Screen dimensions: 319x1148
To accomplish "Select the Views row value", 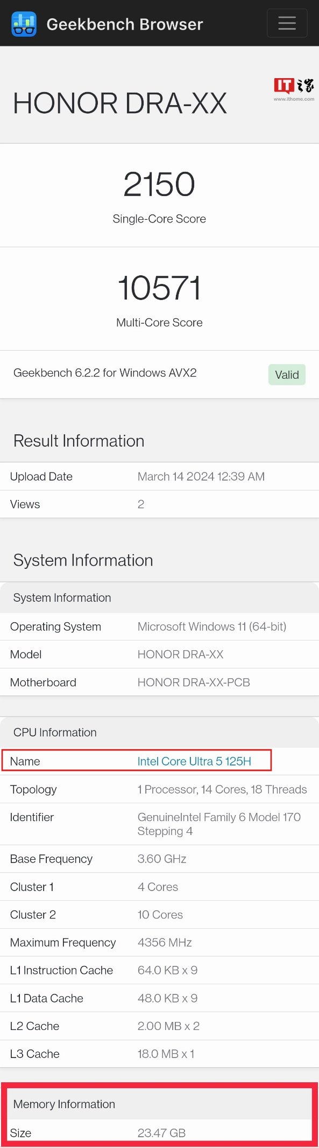I will tap(141, 505).
